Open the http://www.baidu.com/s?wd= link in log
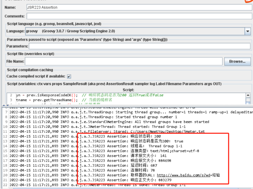 click(x=184, y=175)
